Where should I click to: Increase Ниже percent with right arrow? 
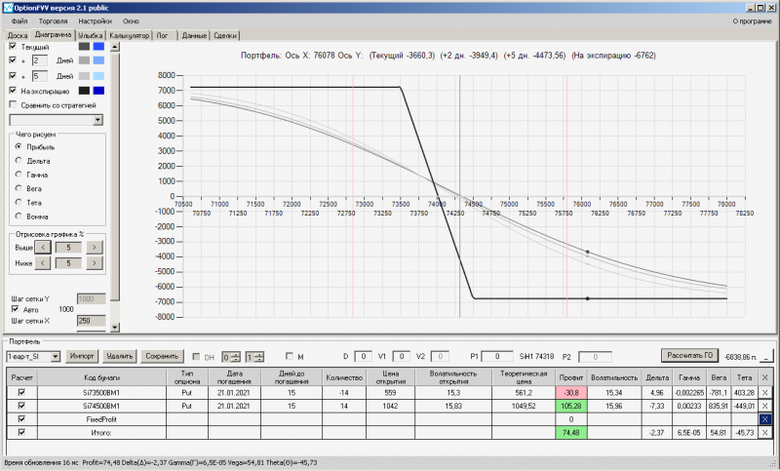coord(94,263)
